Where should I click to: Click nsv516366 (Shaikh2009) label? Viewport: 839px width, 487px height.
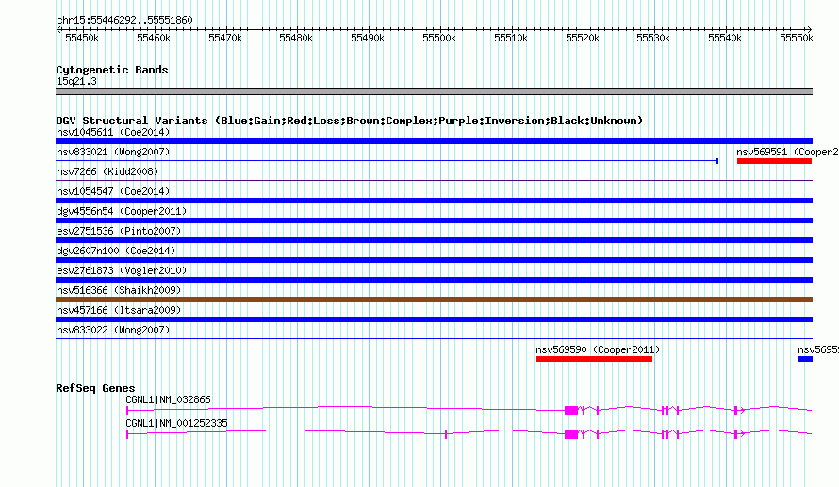point(119,290)
